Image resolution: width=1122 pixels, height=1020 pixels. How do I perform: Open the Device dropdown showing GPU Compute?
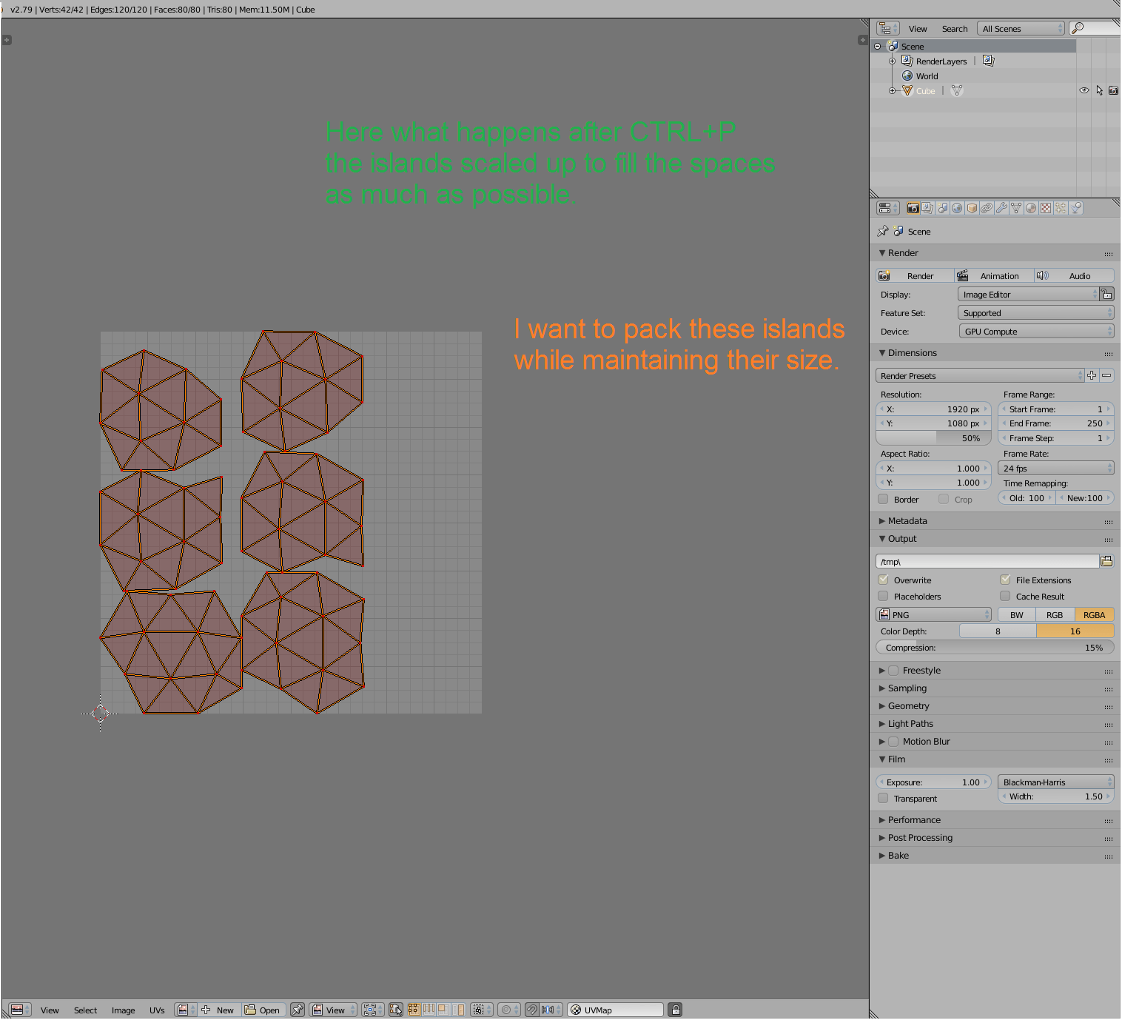pos(1035,331)
